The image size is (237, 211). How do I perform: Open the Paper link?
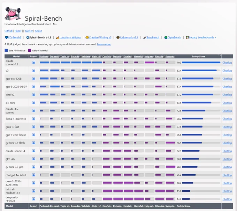(18, 31)
